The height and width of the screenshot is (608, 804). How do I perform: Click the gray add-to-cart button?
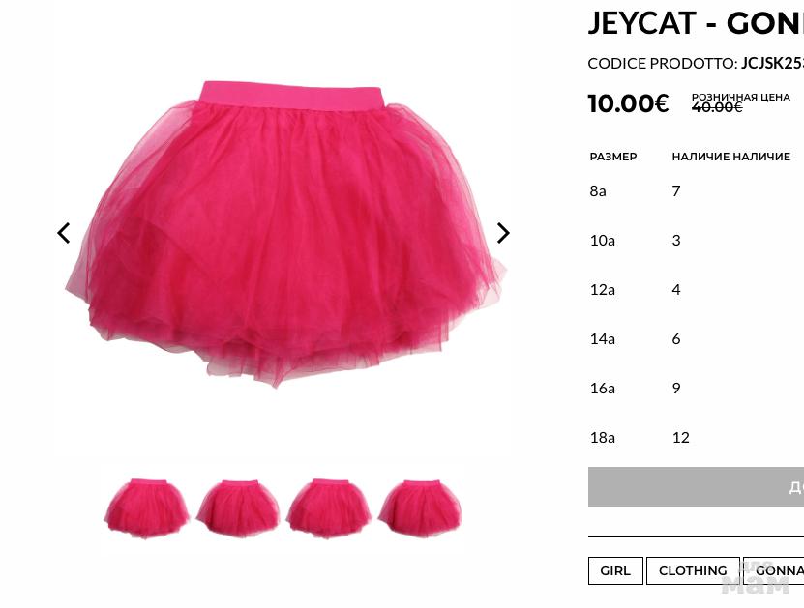[696, 487]
